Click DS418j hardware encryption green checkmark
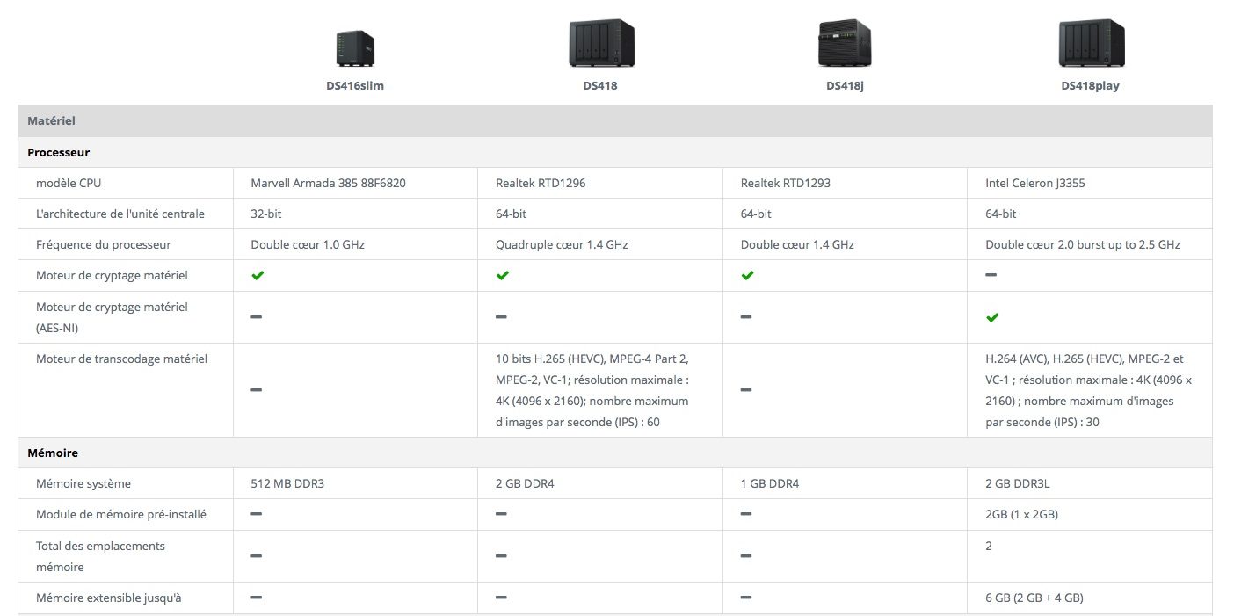 click(747, 275)
